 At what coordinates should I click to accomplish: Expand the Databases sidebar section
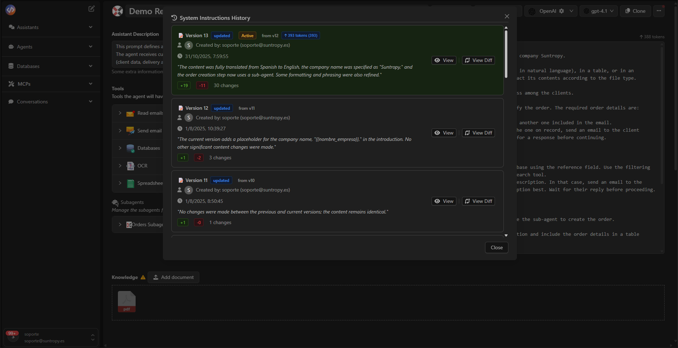pos(51,66)
